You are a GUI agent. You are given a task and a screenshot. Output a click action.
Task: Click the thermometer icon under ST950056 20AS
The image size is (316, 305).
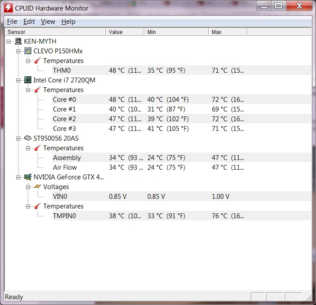(38, 148)
